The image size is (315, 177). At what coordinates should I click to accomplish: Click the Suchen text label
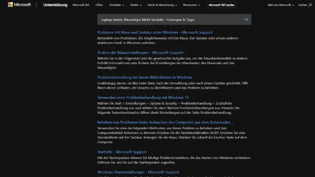coord(302,5)
